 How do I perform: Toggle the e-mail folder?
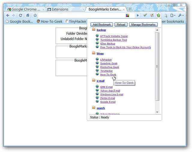coord(100,81)
